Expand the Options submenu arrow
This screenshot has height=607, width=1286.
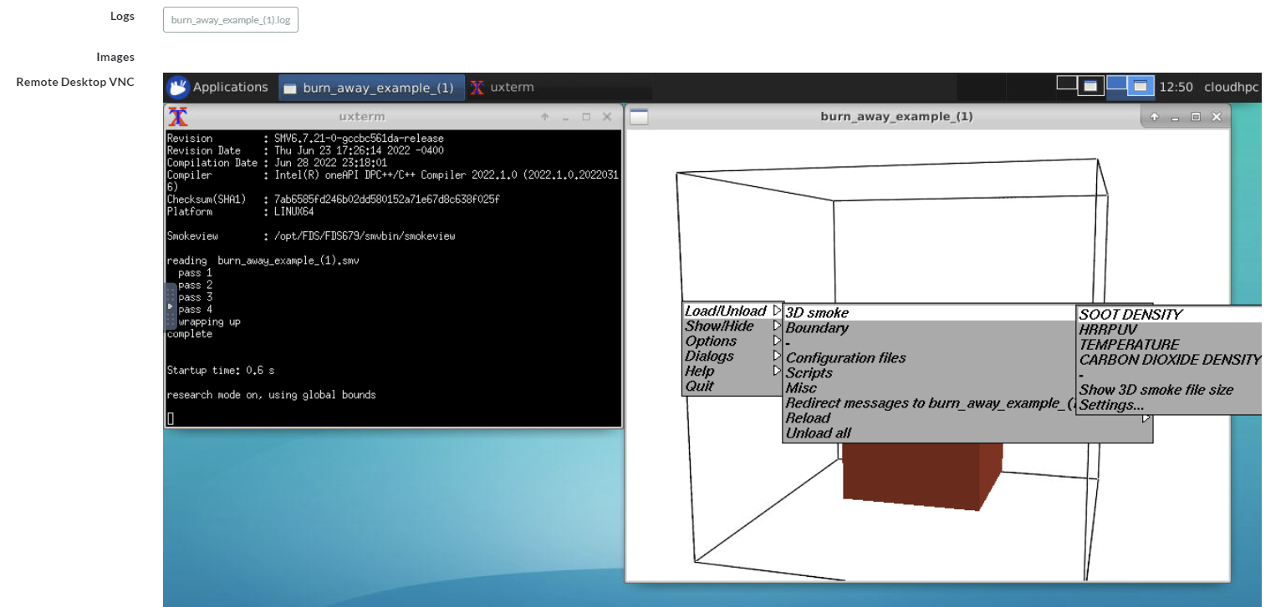777,341
